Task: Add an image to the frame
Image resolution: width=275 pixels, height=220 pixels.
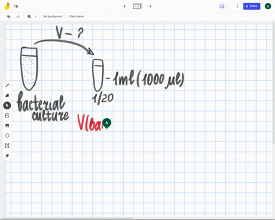Action: [7, 125]
